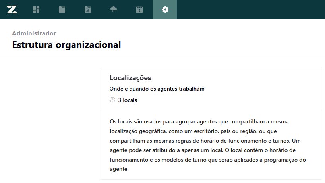This screenshot has width=325, height=183.
Task: Click the final word 'agente.' in description
Action: click(x=119, y=169)
